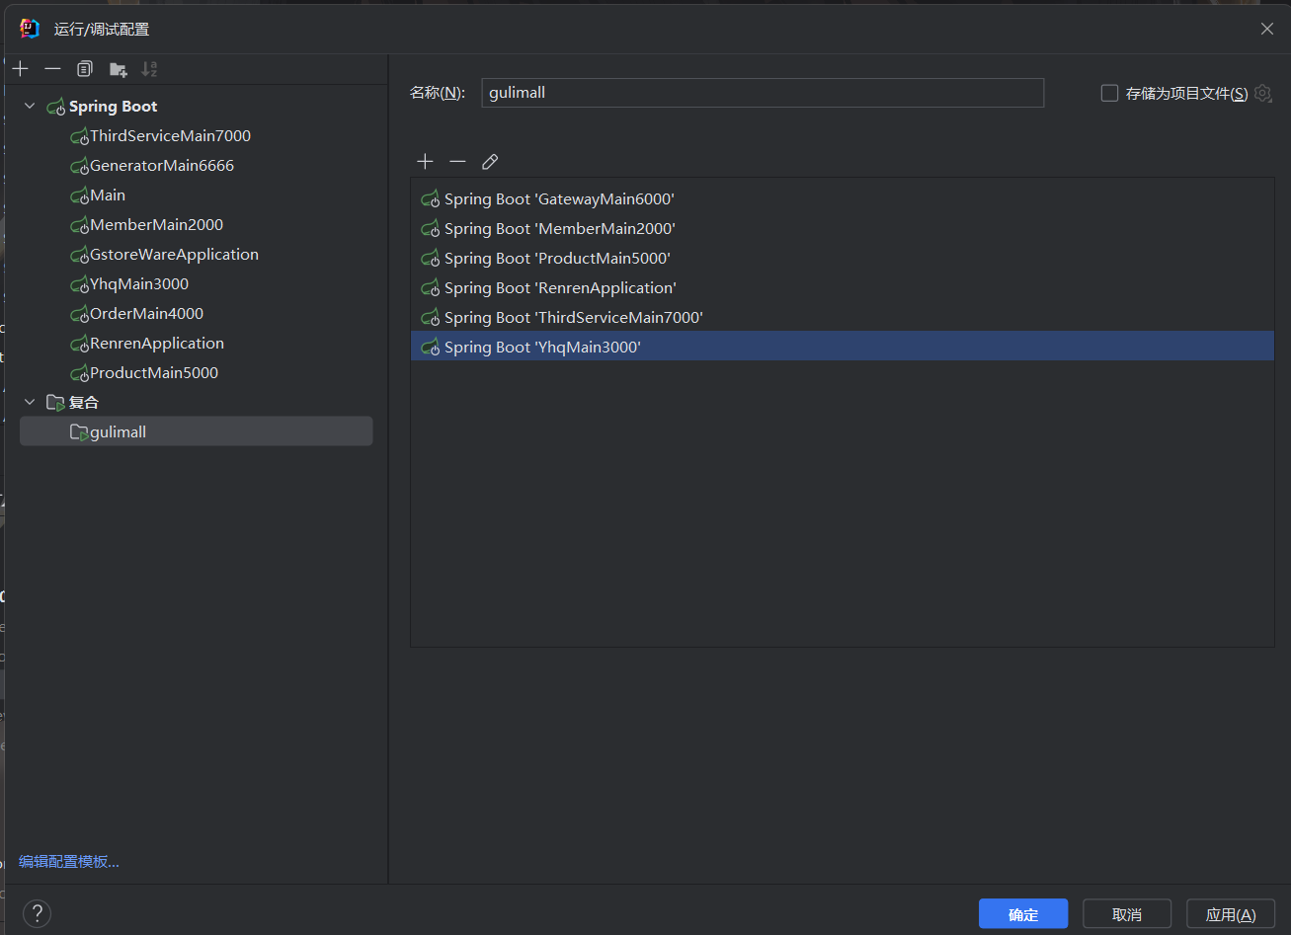Select Spring Boot 'YhqMain3000' list entry
Image resolution: width=1291 pixels, height=935 pixels.
[x=842, y=347]
